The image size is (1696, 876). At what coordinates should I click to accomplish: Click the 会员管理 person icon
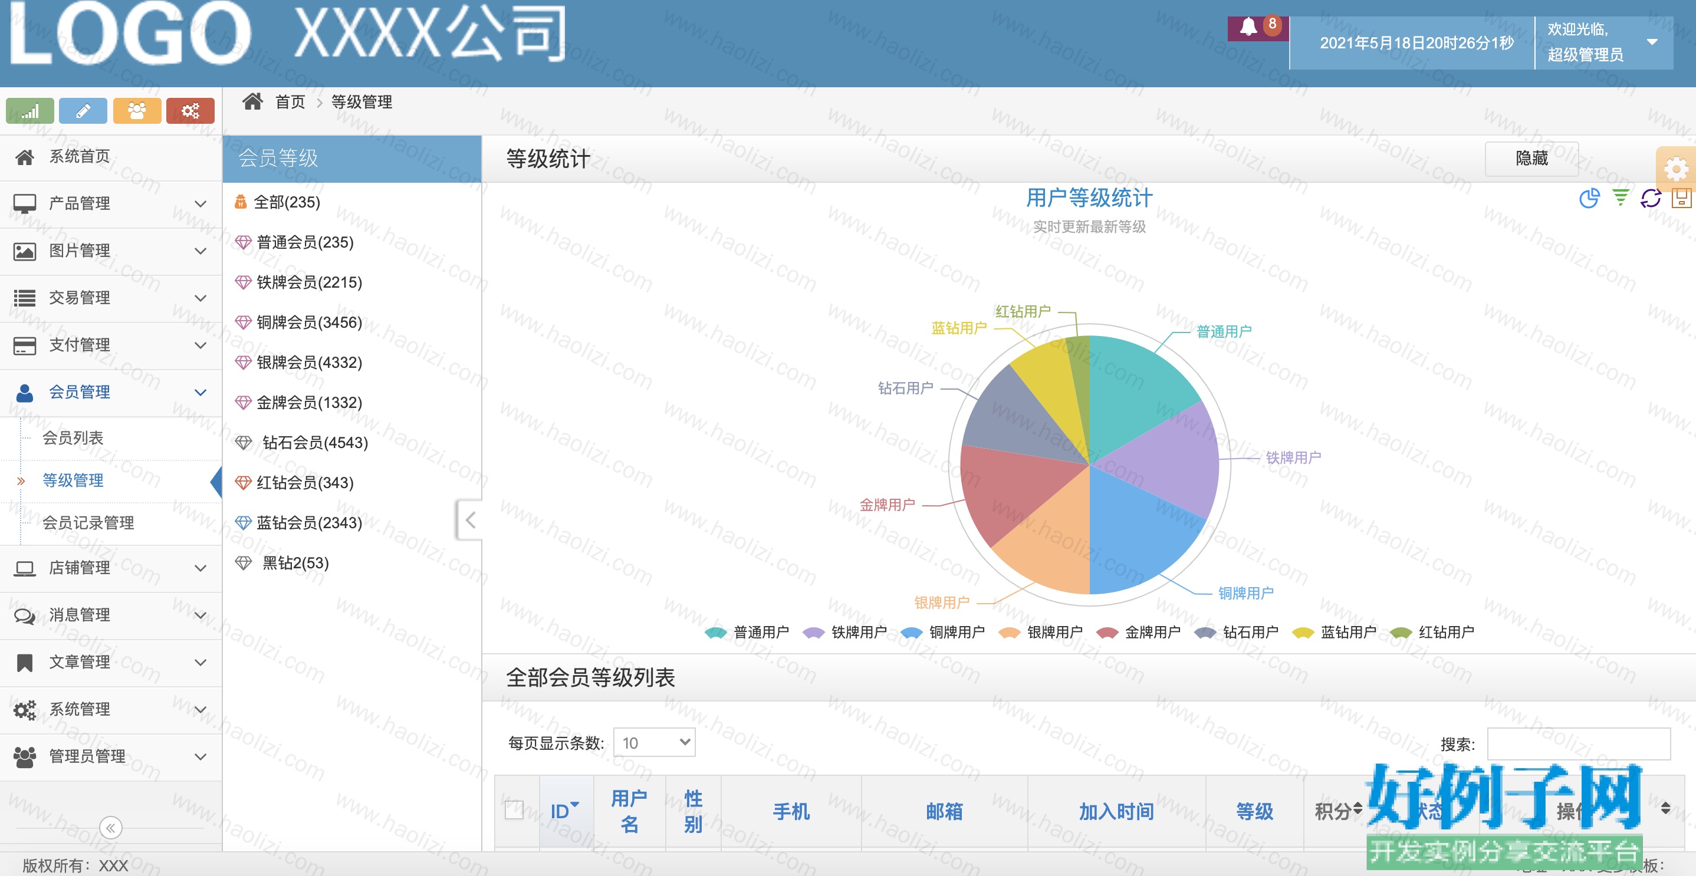pyautogui.click(x=25, y=392)
